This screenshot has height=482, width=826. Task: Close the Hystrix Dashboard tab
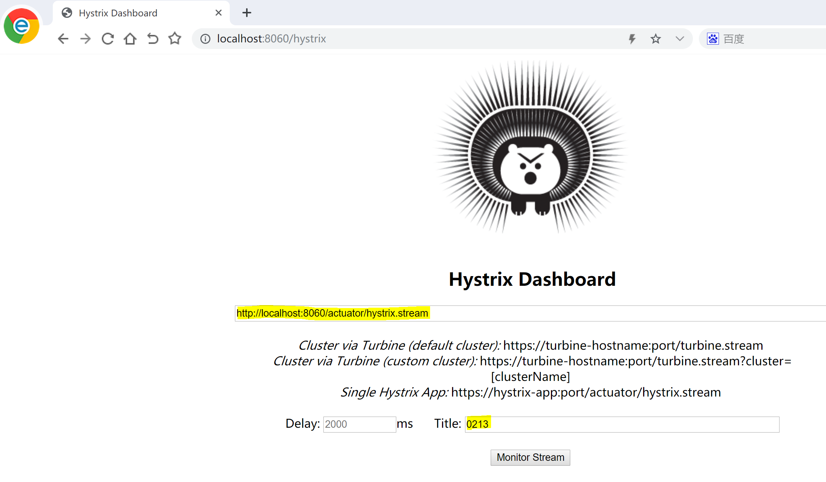pyautogui.click(x=219, y=13)
